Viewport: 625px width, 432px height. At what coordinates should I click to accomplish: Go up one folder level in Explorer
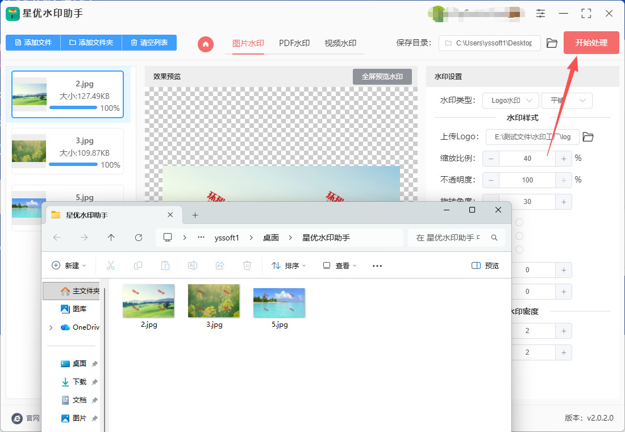click(111, 238)
